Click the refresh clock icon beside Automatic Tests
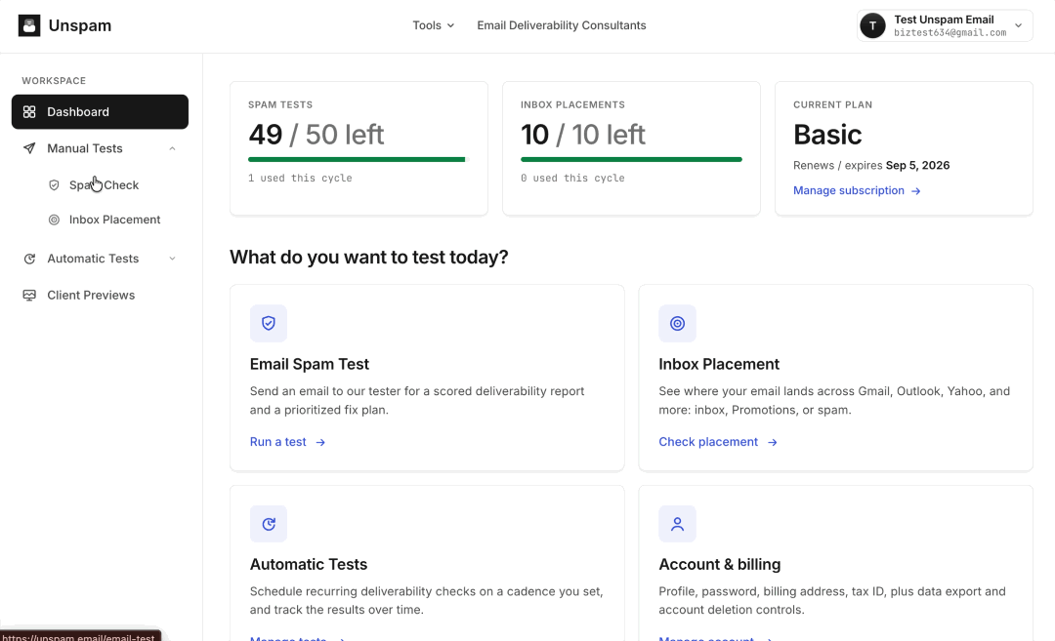The width and height of the screenshot is (1055, 641). (29, 259)
